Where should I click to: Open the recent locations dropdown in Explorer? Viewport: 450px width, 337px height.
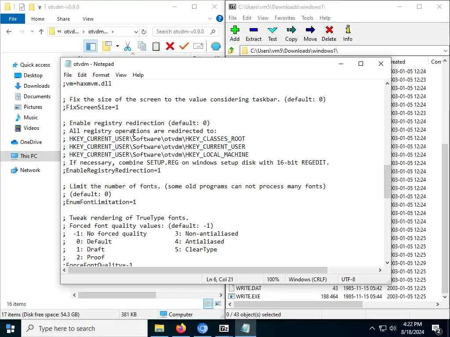[x=32, y=32]
